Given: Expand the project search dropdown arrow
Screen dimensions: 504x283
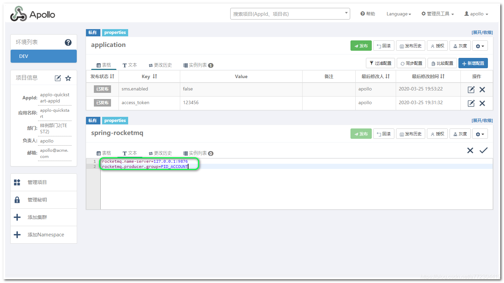Looking at the screenshot, I should (346, 13).
